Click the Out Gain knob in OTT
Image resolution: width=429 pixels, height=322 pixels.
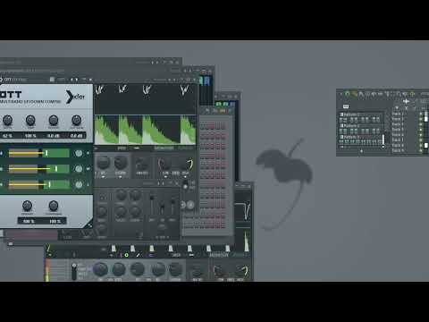[76, 120]
